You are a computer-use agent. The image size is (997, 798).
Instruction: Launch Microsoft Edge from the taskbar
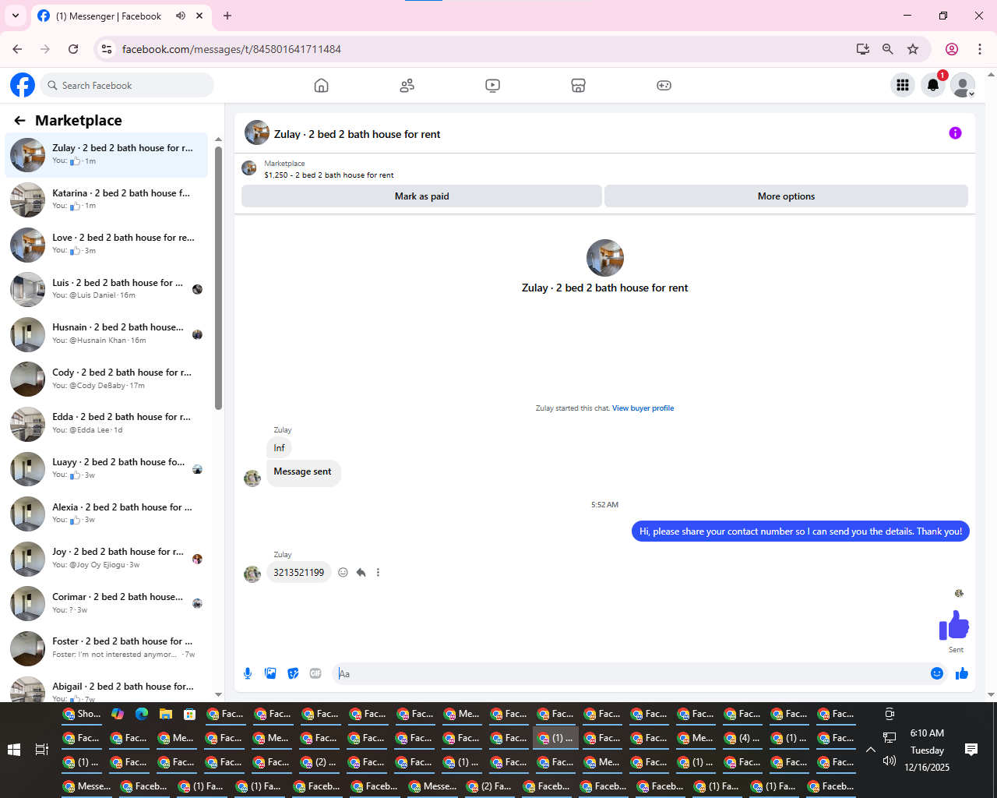[x=142, y=714]
